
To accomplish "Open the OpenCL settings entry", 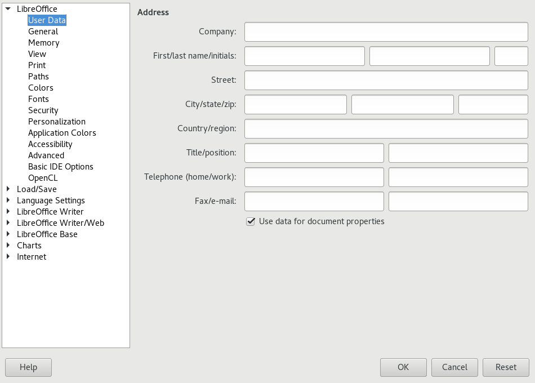I will (x=43, y=178).
